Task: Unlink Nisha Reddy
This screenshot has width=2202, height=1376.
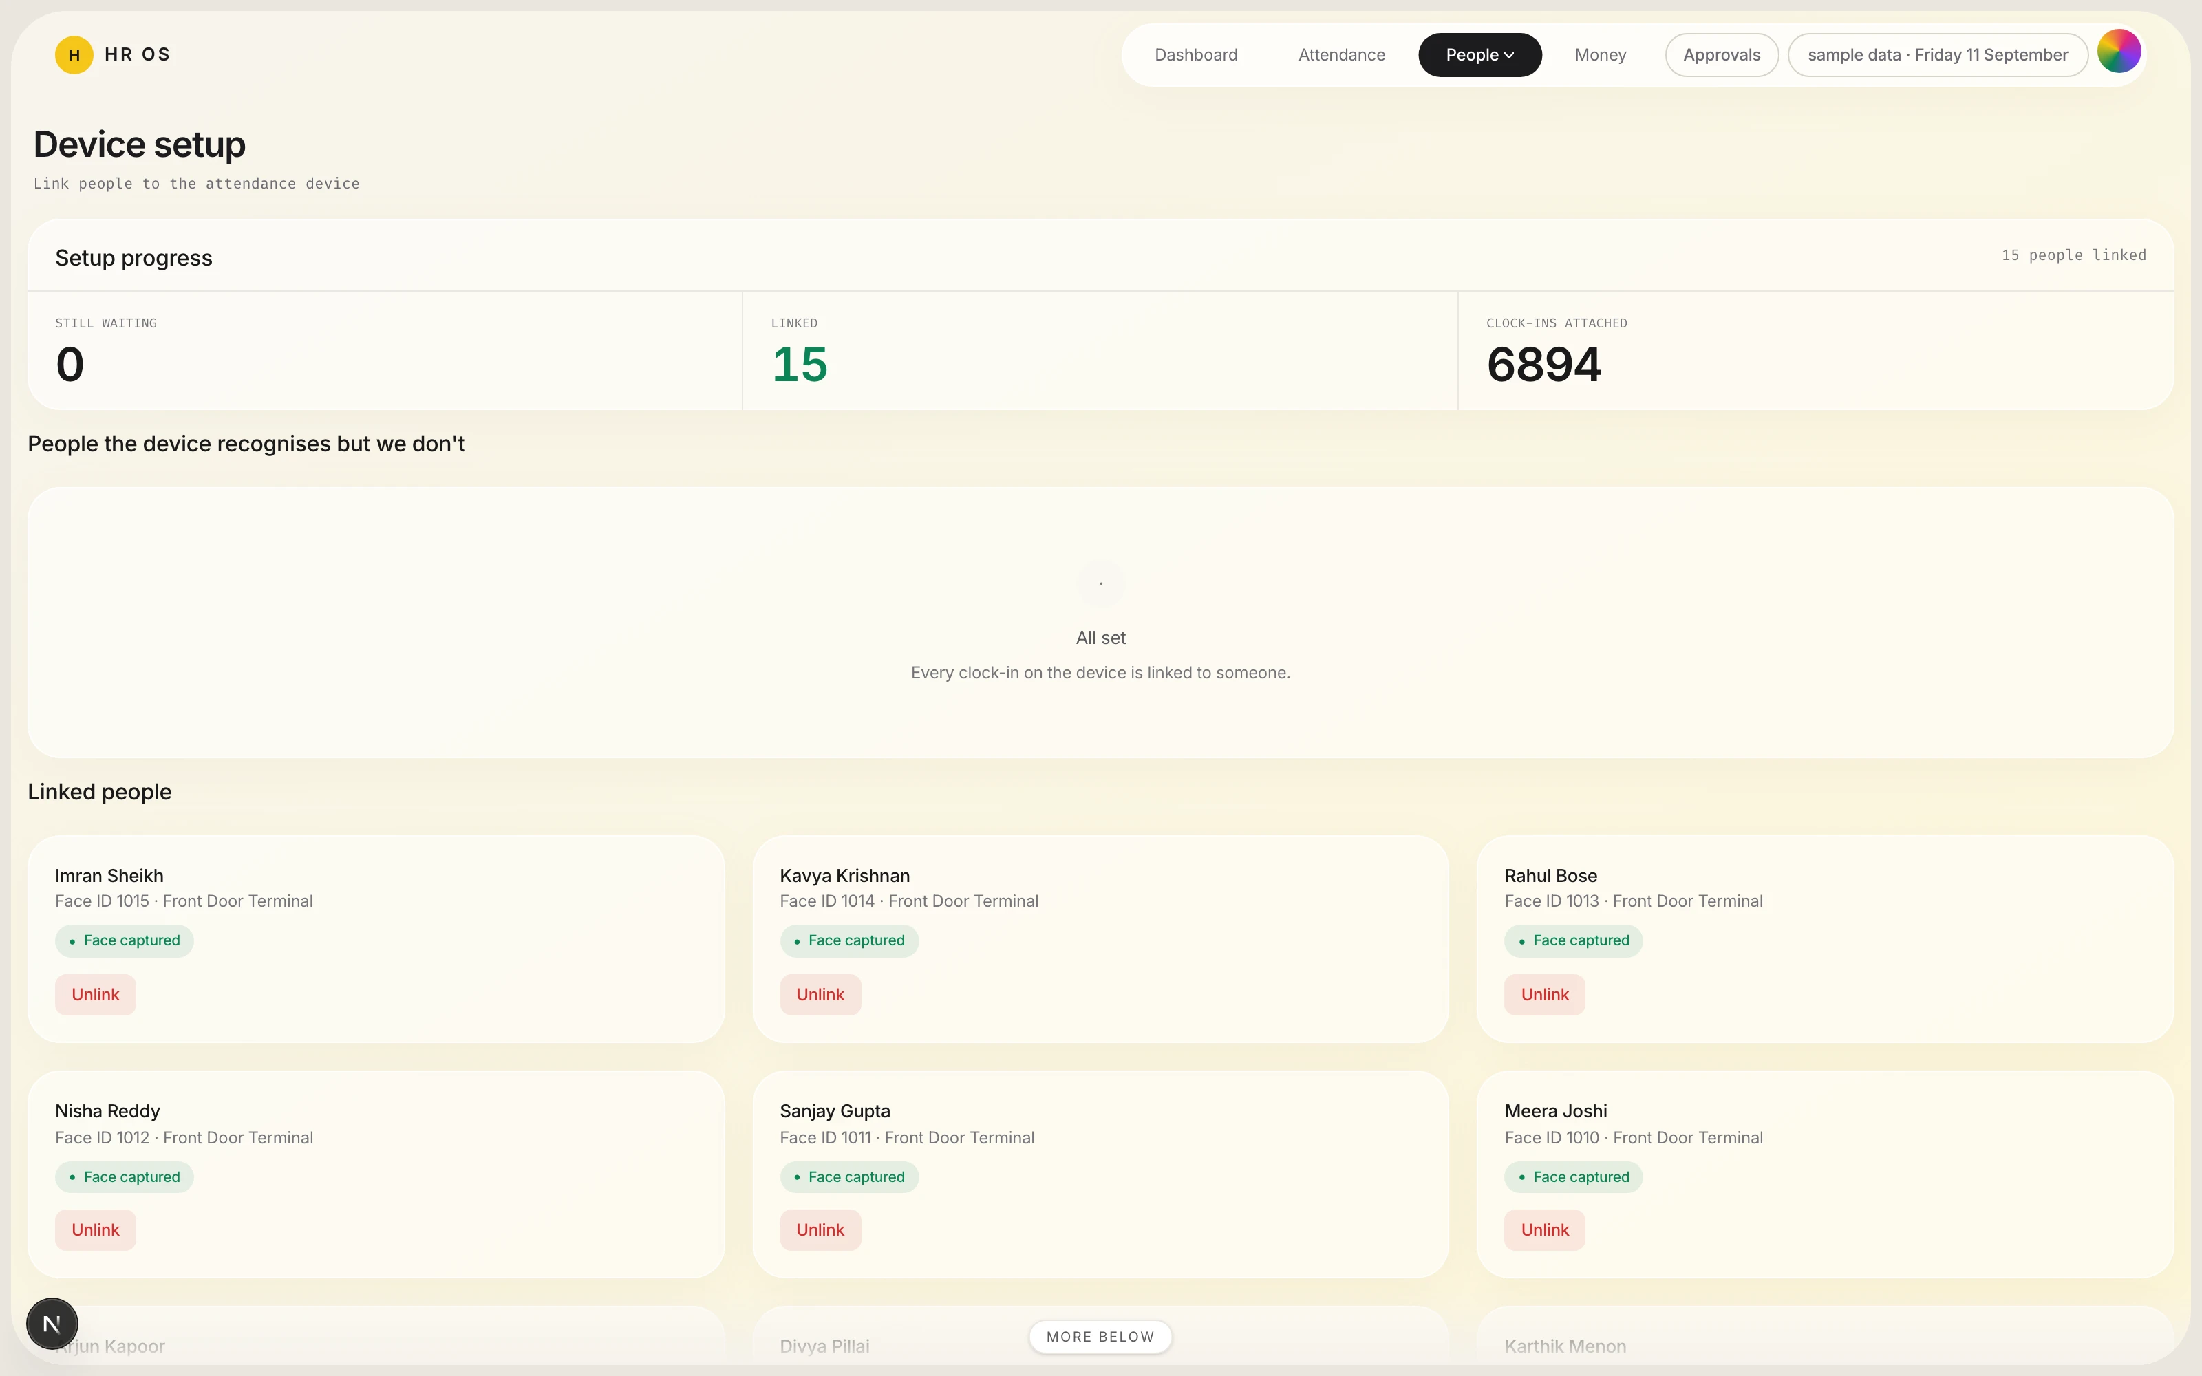Action: click(x=96, y=1229)
